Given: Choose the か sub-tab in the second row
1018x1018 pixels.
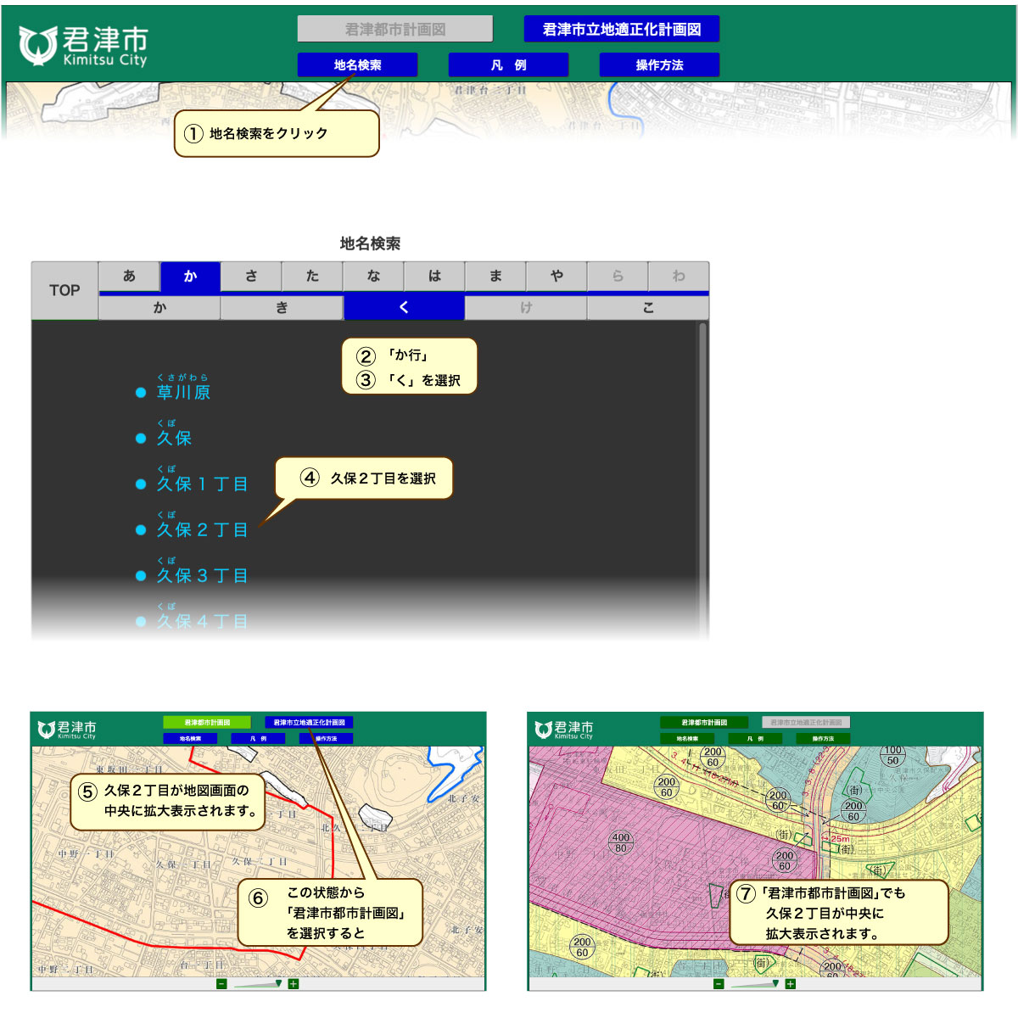Looking at the screenshot, I should (x=159, y=308).
